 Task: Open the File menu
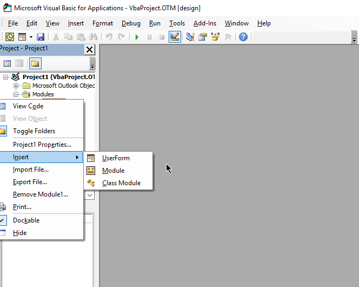(13, 23)
